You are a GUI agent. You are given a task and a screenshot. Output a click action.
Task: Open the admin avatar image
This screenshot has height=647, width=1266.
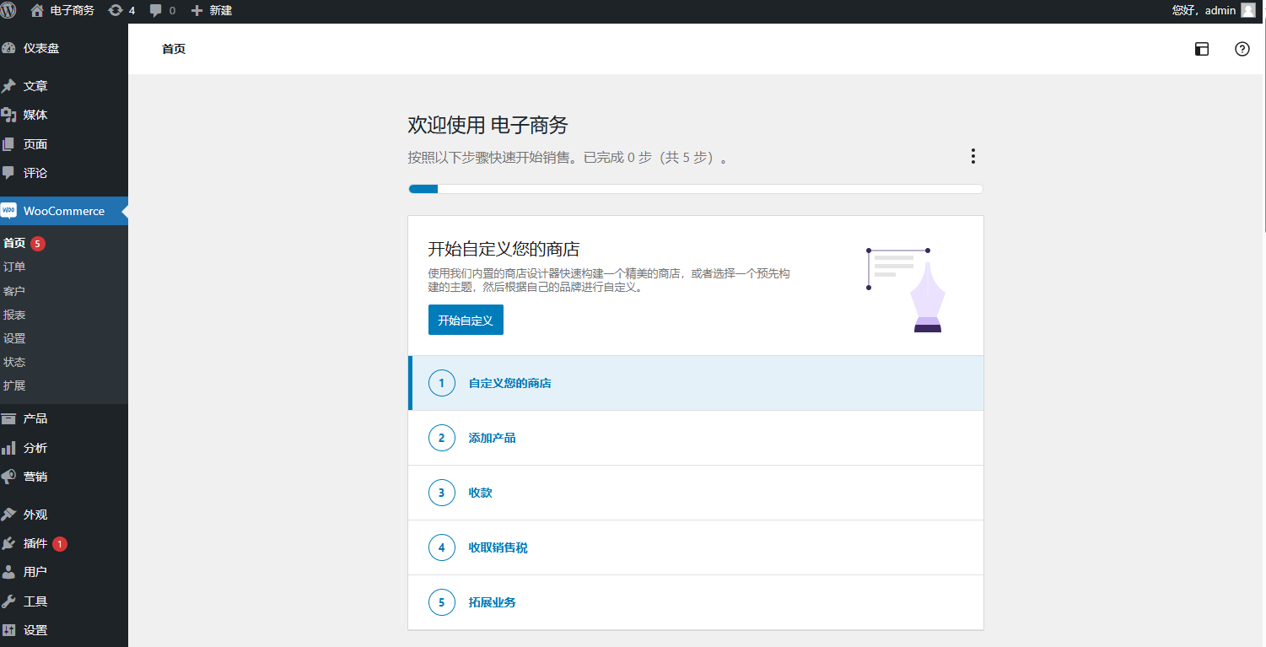point(1248,10)
